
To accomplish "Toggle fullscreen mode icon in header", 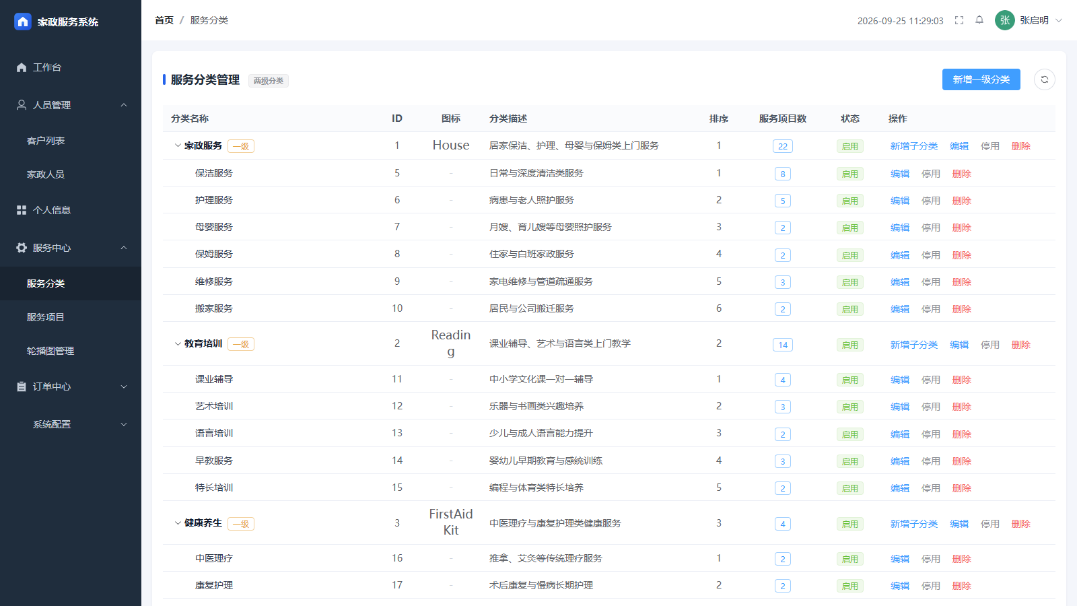I will coord(959,20).
